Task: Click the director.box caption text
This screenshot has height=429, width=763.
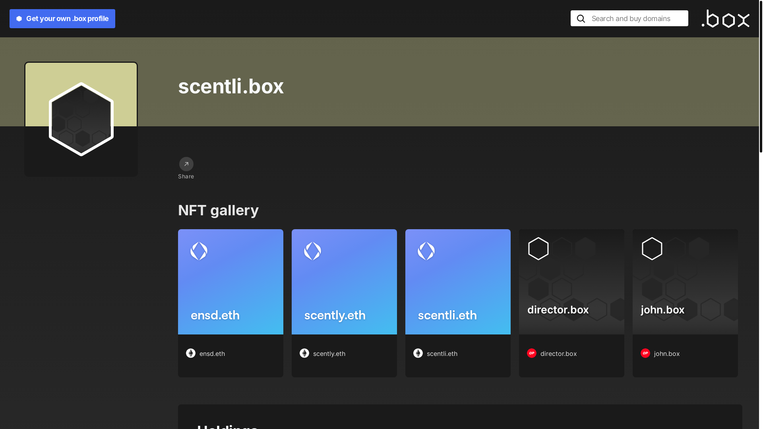Action: (x=558, y=354)
